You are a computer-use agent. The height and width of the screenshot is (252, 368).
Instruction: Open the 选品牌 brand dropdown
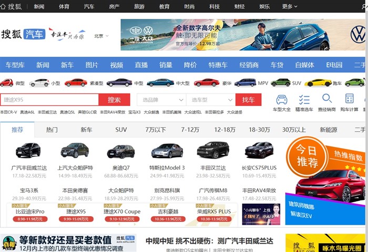click(x=162, y=100)
